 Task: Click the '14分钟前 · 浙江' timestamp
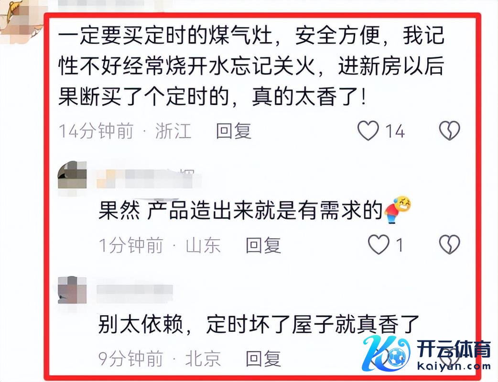click(x=125, y=131)
